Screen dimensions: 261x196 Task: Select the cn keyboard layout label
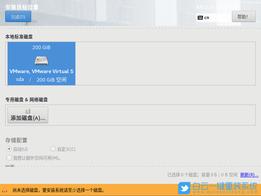point(207,18)
